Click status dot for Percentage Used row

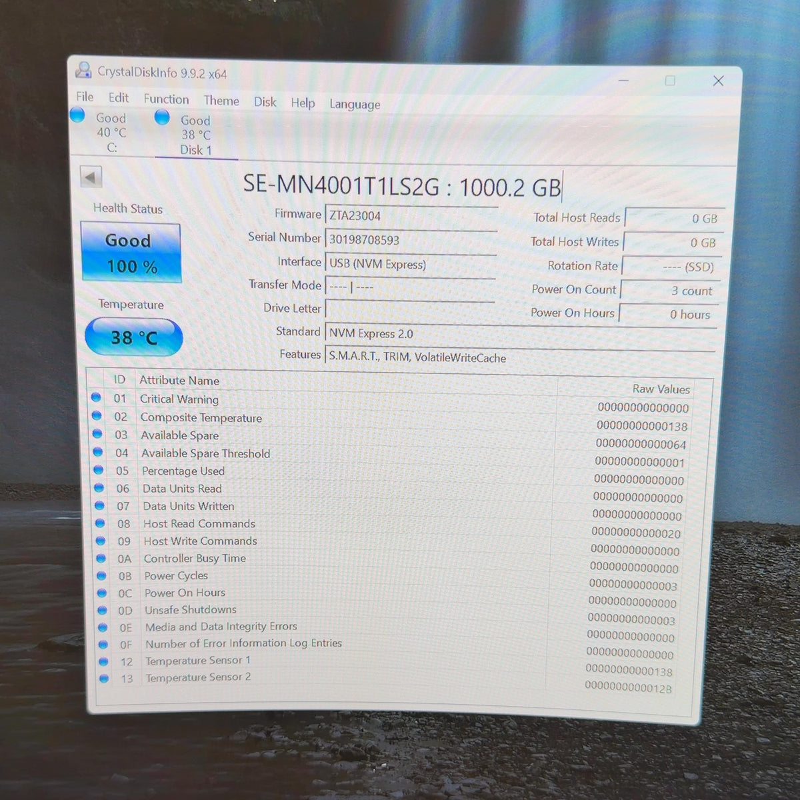coord(99,469)
